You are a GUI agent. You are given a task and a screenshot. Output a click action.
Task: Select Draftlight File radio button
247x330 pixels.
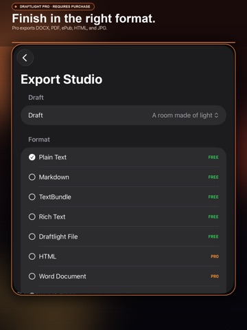coord(32,236)
